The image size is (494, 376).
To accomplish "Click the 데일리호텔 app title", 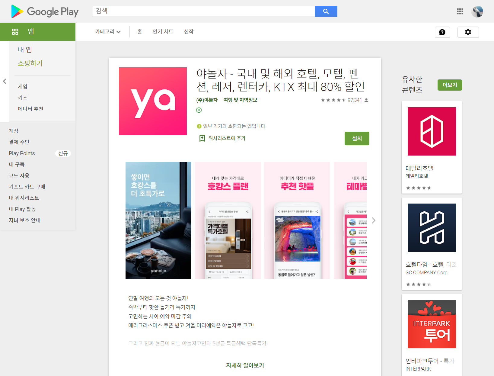I will point(419,168).
